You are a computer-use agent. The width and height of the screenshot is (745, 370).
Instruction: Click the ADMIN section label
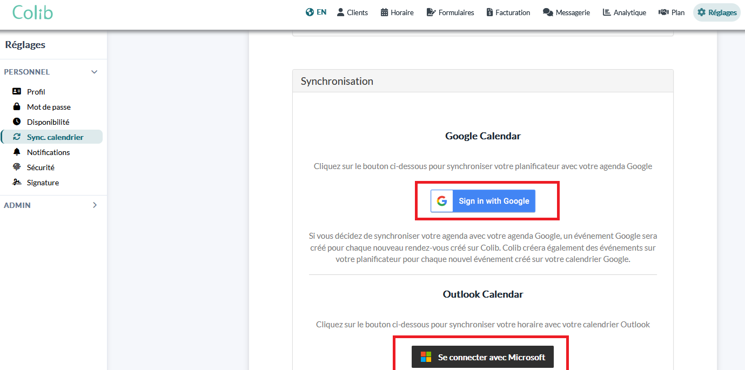click(x=17, y=205)
